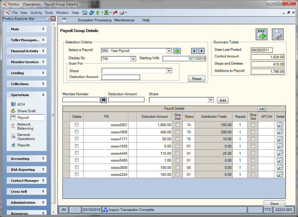Open the File menu

(x=15, y=13)
